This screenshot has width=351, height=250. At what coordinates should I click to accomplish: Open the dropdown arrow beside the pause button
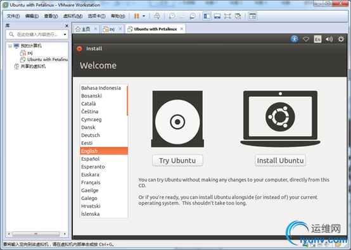pyautogui.click(x=144, y=16)
